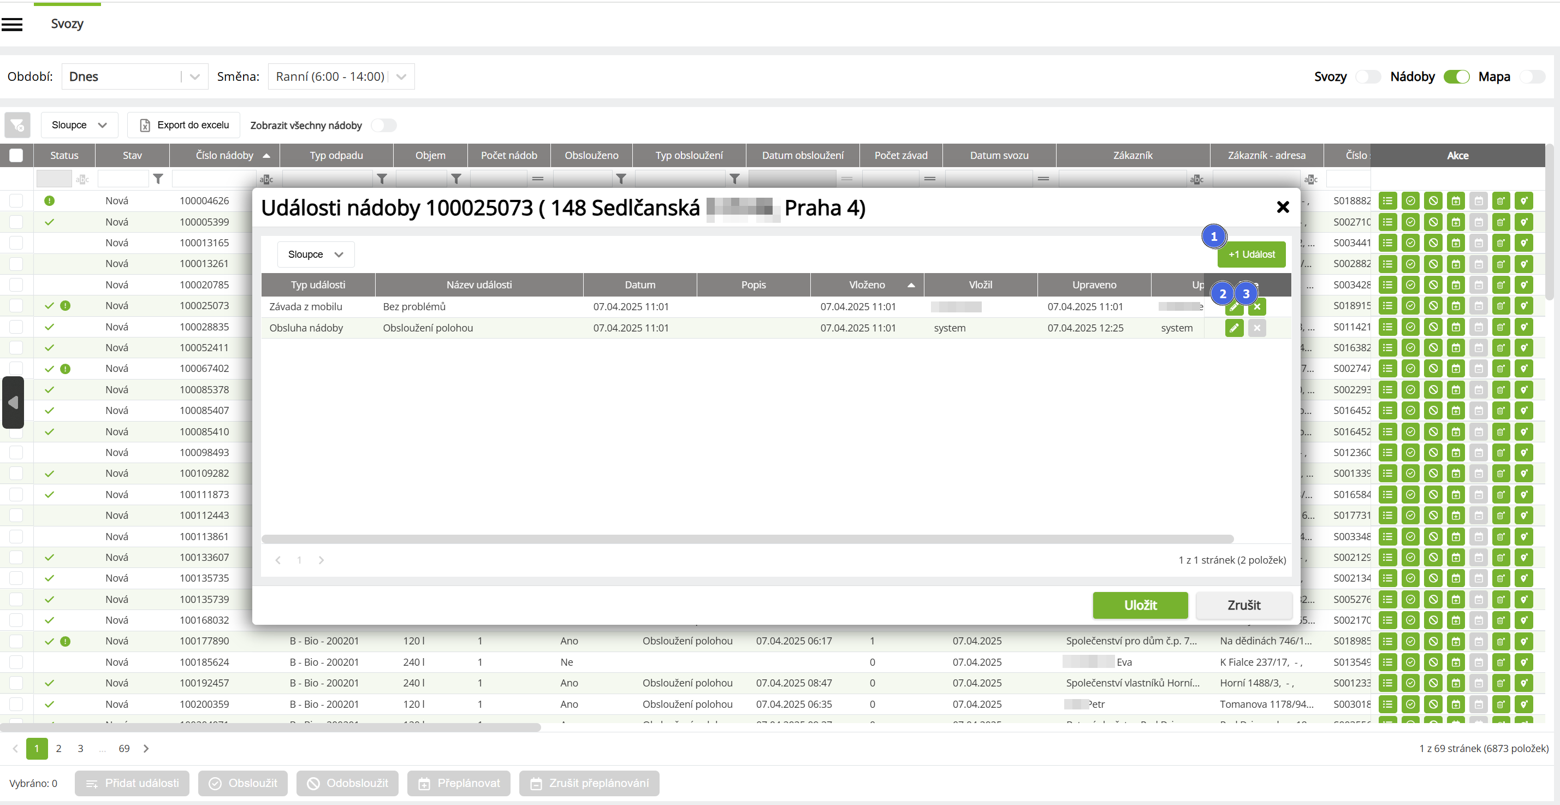This screenshot has height=805, width=1560.
Task: Open the Období dropdown showing Dnes
Action: point(134,77)
